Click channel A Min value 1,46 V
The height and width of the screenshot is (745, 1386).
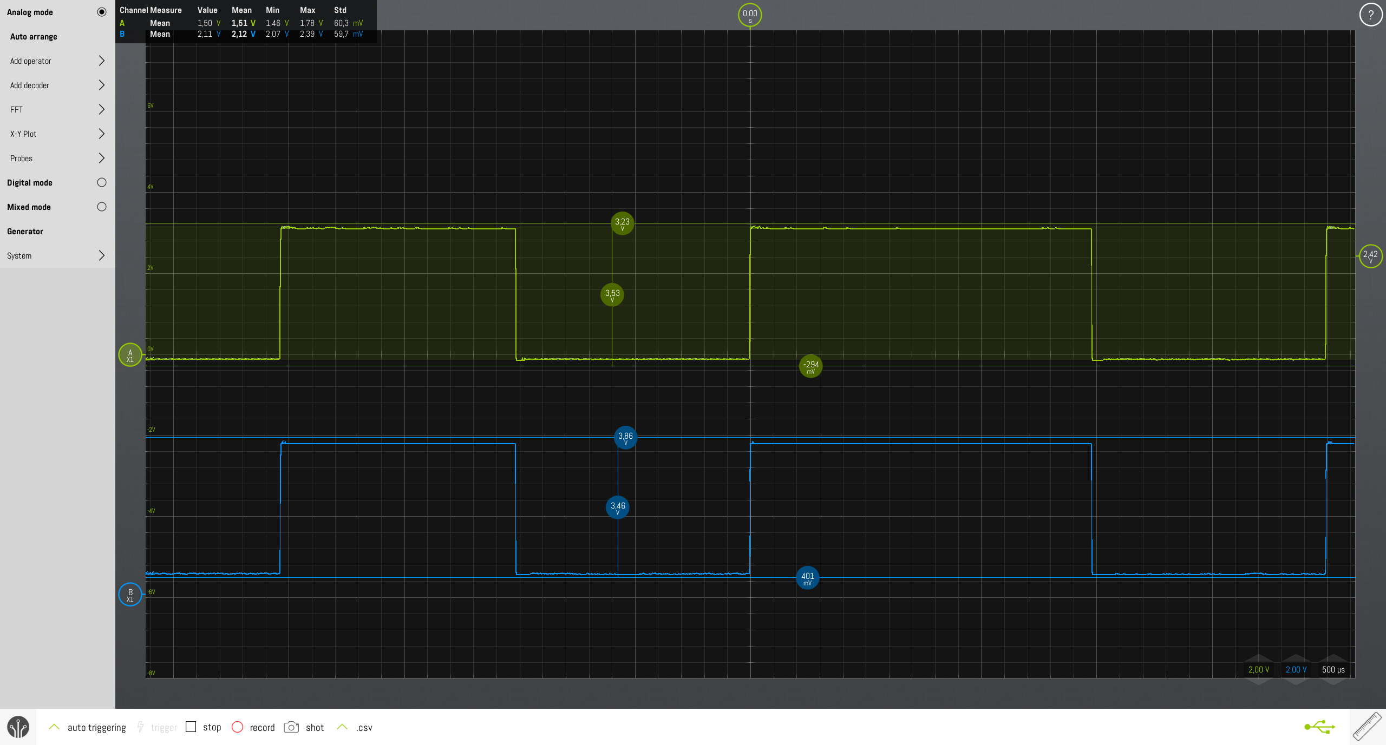277,23
